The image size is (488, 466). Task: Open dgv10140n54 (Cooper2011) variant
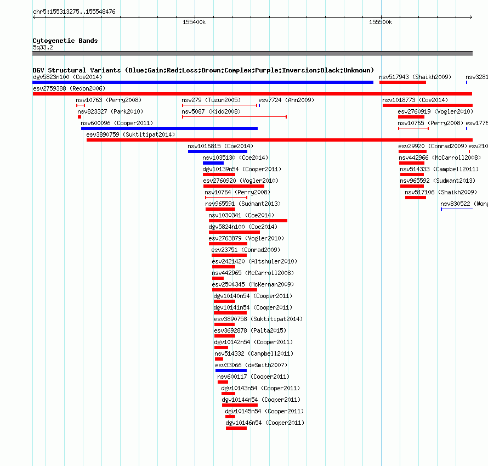tap(253, 296)
